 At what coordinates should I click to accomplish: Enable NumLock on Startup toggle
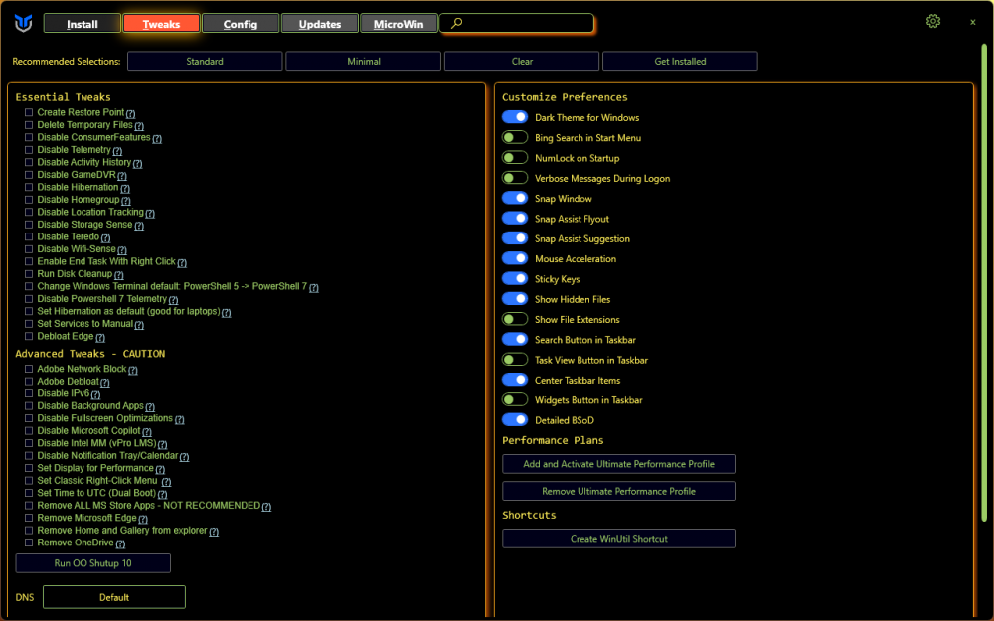515,158
